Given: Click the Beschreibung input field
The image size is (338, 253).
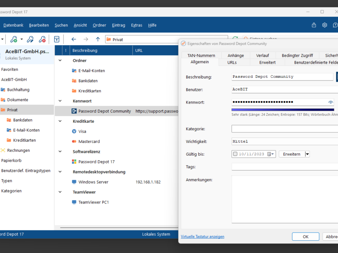Looking at the screenshot, I should point(282,77).
